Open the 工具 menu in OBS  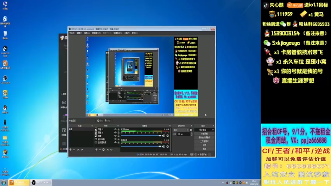click(x=127, y=33)
